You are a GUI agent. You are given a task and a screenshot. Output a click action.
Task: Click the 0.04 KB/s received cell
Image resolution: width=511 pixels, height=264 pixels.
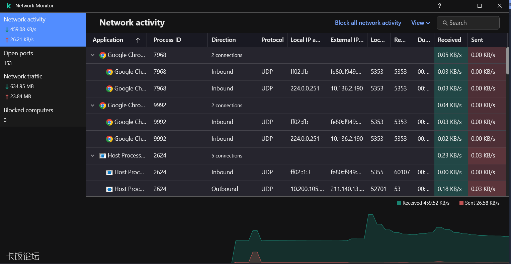[451, 105]
